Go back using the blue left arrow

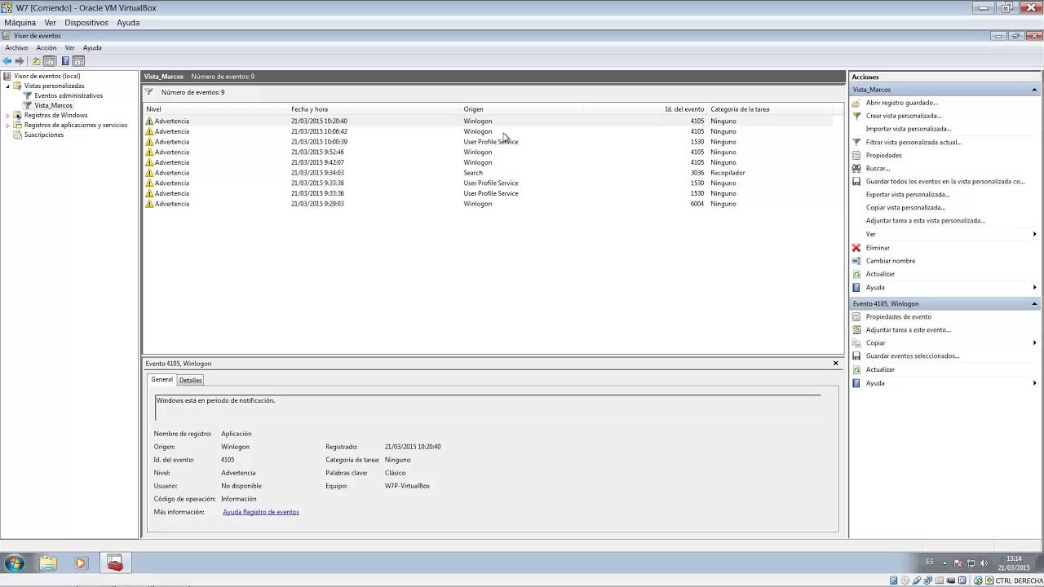point(7,61)
